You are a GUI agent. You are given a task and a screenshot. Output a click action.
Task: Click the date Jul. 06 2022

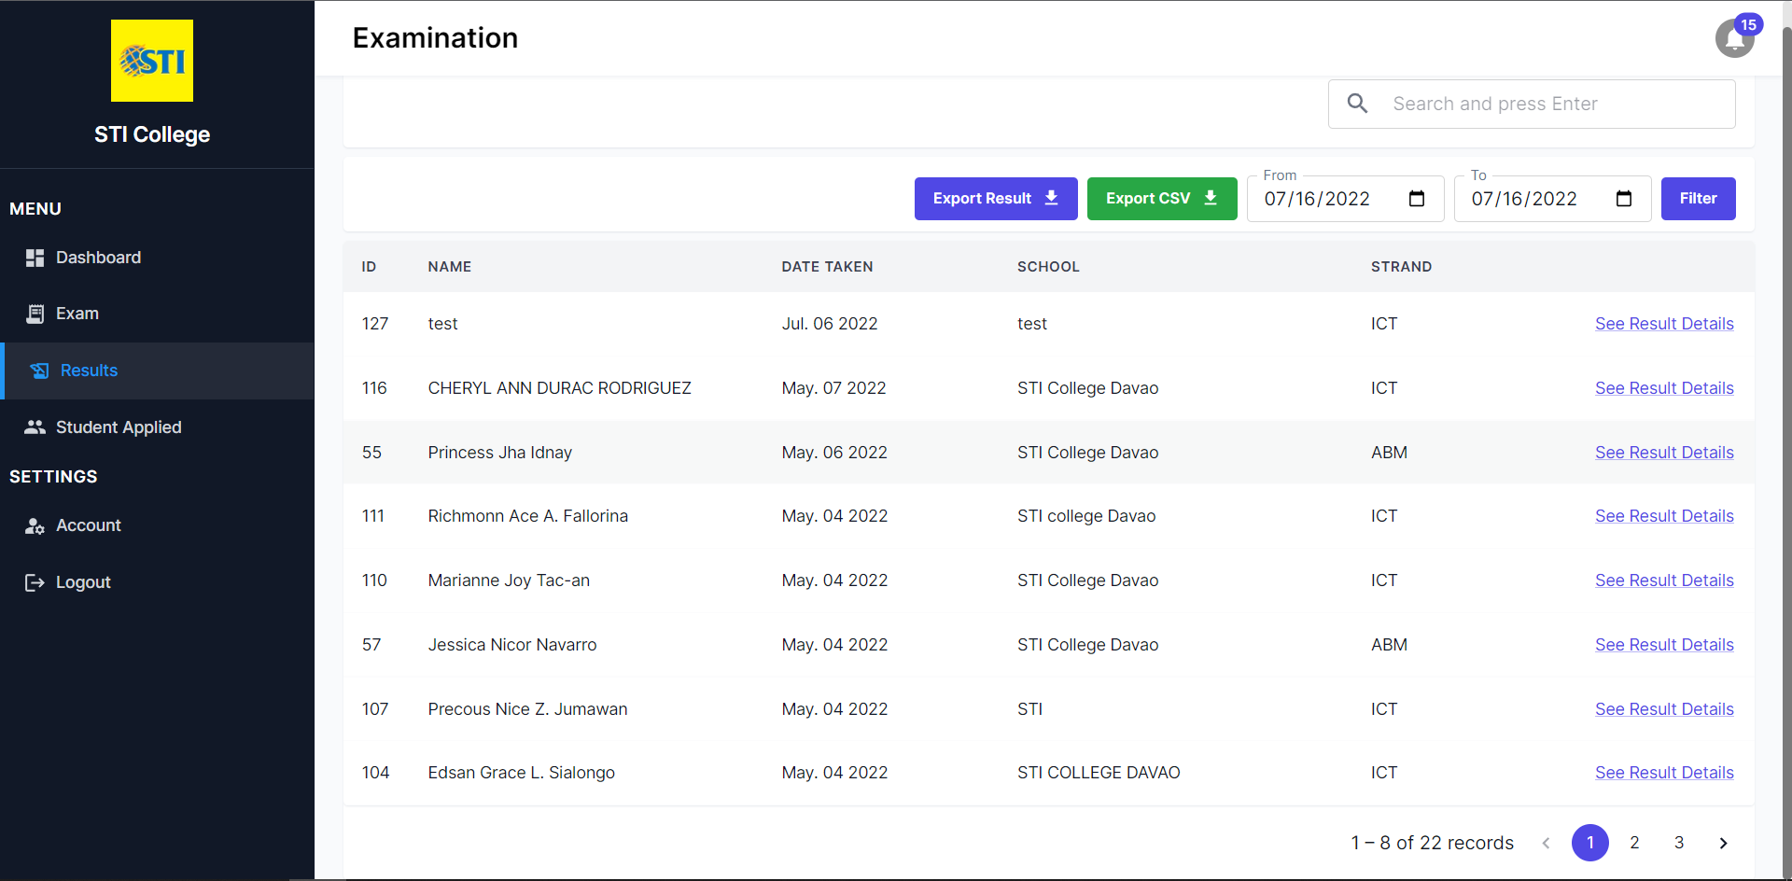click(830, 324)
